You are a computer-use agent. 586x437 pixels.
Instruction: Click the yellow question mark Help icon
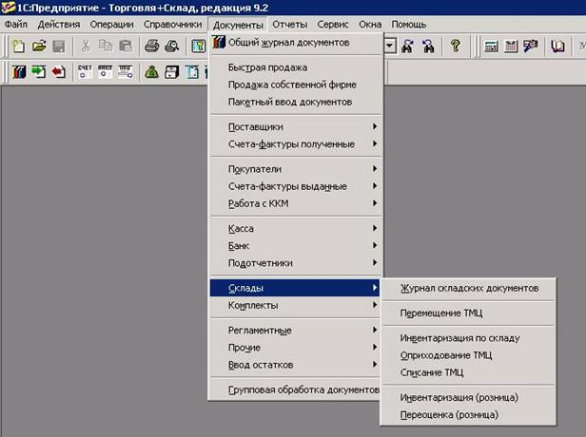pyautogui.click(x=456, y=46)
